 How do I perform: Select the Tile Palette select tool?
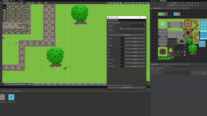(x=168, y=3)
